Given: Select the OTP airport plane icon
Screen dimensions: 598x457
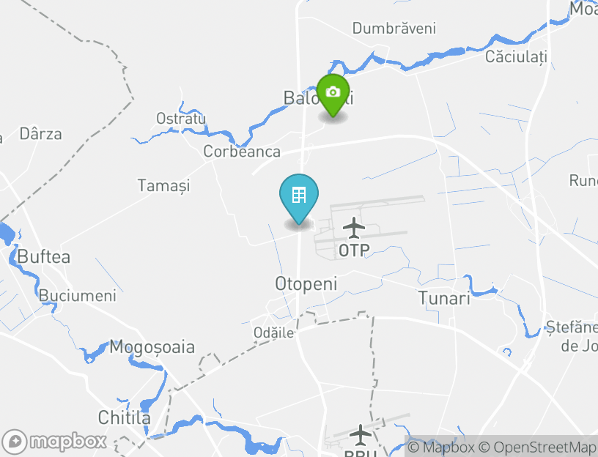Looking at the screenshot, I should coord(354,228).
